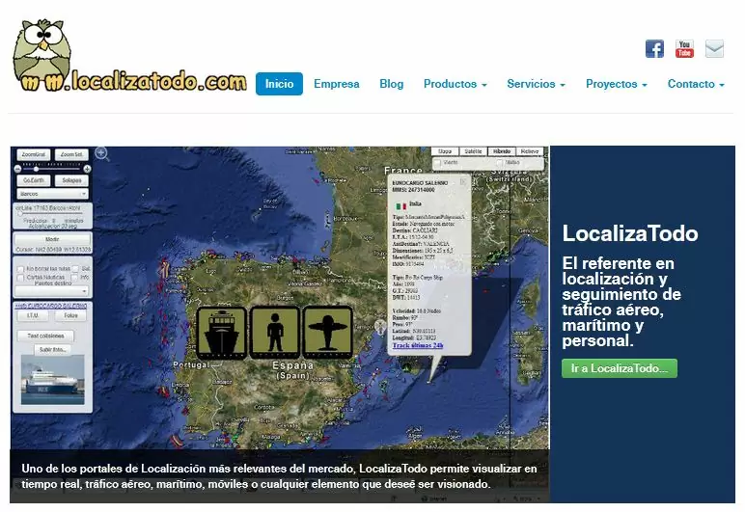
Task: Click the email envelope icon
Action: click(x=714, y=49)
